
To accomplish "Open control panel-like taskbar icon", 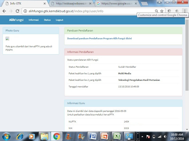I will 129,136.
